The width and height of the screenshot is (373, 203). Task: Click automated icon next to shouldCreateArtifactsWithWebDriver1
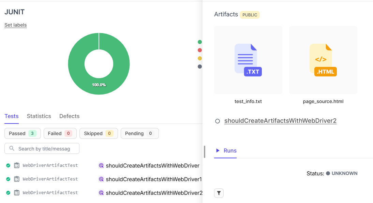pyautogui.click(x=101, y=179)
